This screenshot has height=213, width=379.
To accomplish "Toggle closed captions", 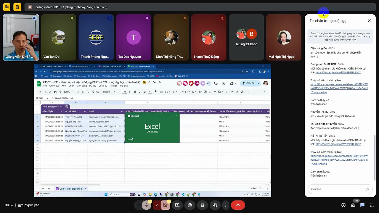I will 203,205.
